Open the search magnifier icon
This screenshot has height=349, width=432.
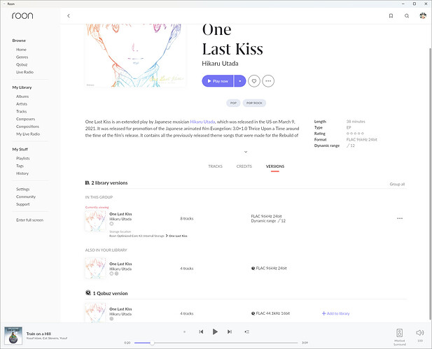coord(407,16)
